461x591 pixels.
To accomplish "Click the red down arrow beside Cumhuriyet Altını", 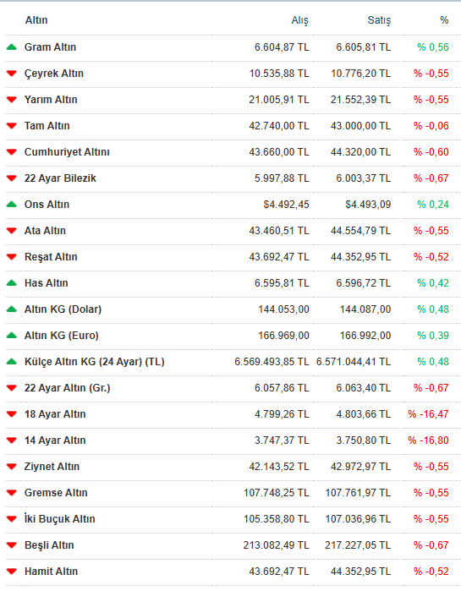I will (x=12, y=152).
